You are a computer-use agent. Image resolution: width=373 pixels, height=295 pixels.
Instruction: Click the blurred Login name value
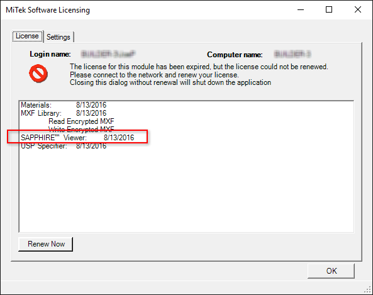coord(108,54)
